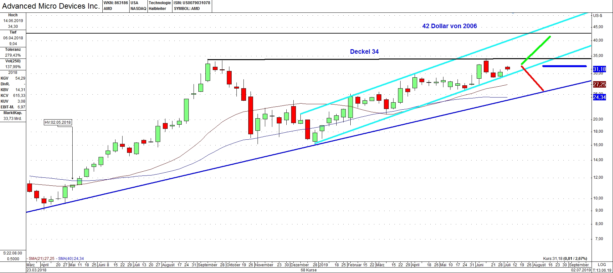Click the market cap value 33,73 Mrd.
Viewport: 613px width, 273px height.
coord(13,119)
